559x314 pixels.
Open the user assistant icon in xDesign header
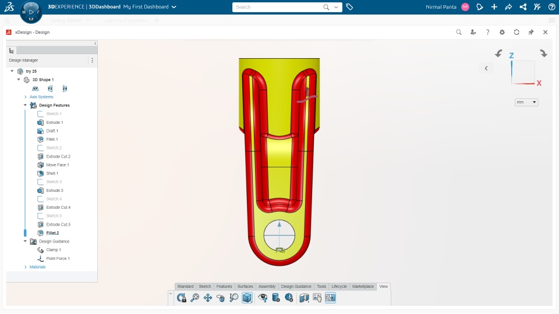click(x=473, y=32)
